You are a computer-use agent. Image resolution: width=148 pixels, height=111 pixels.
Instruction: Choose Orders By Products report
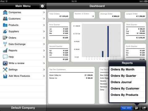[x=127, y=95]
